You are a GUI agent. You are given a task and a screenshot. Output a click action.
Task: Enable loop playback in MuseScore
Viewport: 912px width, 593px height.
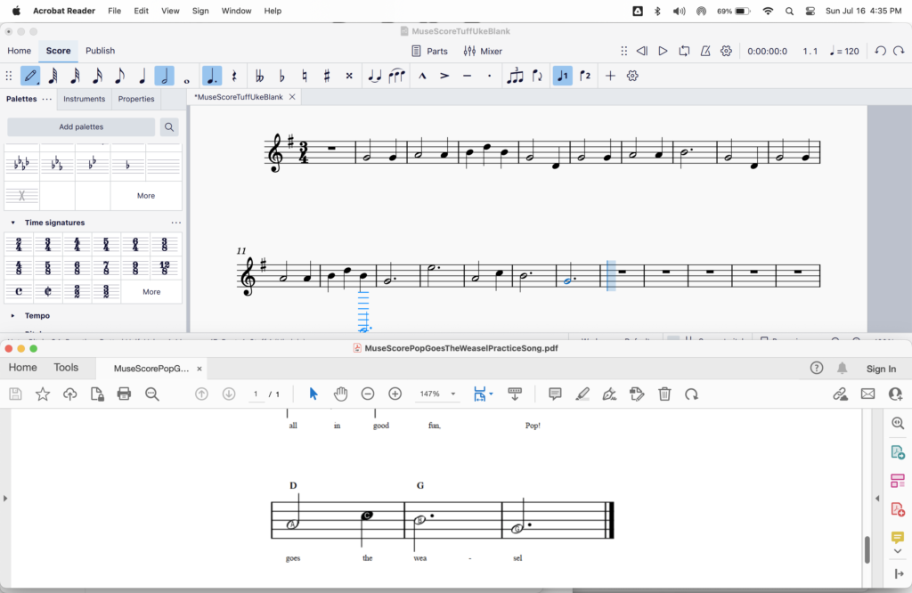pos(684,51)
